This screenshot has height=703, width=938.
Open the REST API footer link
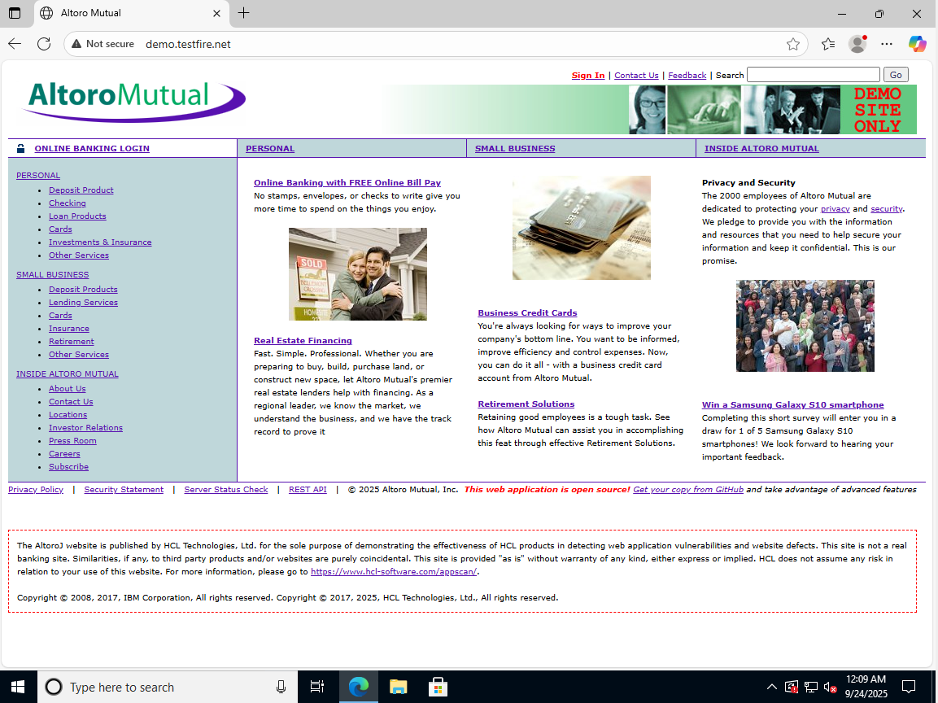(308, 489)
